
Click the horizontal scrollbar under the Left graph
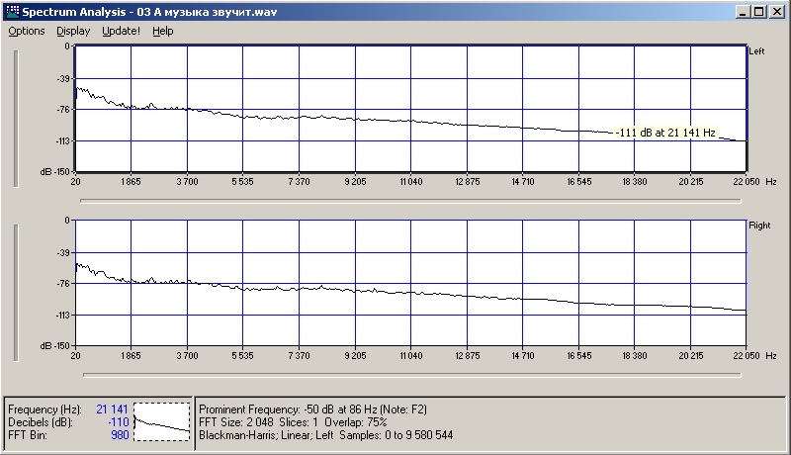click(x=410, y=200)
